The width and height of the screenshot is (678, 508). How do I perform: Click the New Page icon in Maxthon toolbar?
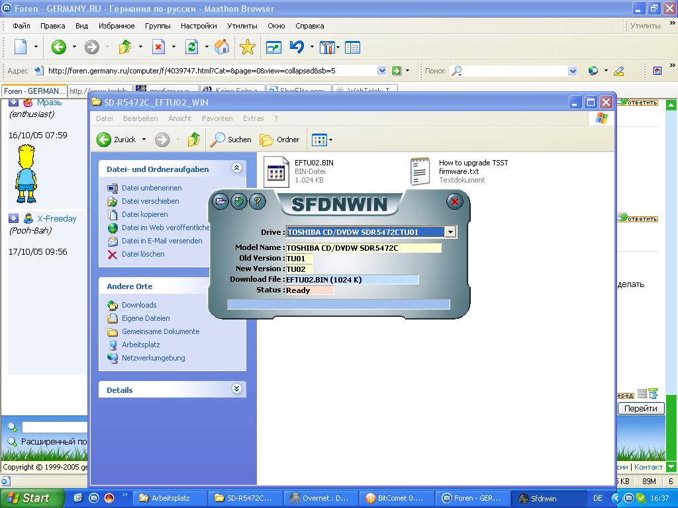click(x=21, y=47)
